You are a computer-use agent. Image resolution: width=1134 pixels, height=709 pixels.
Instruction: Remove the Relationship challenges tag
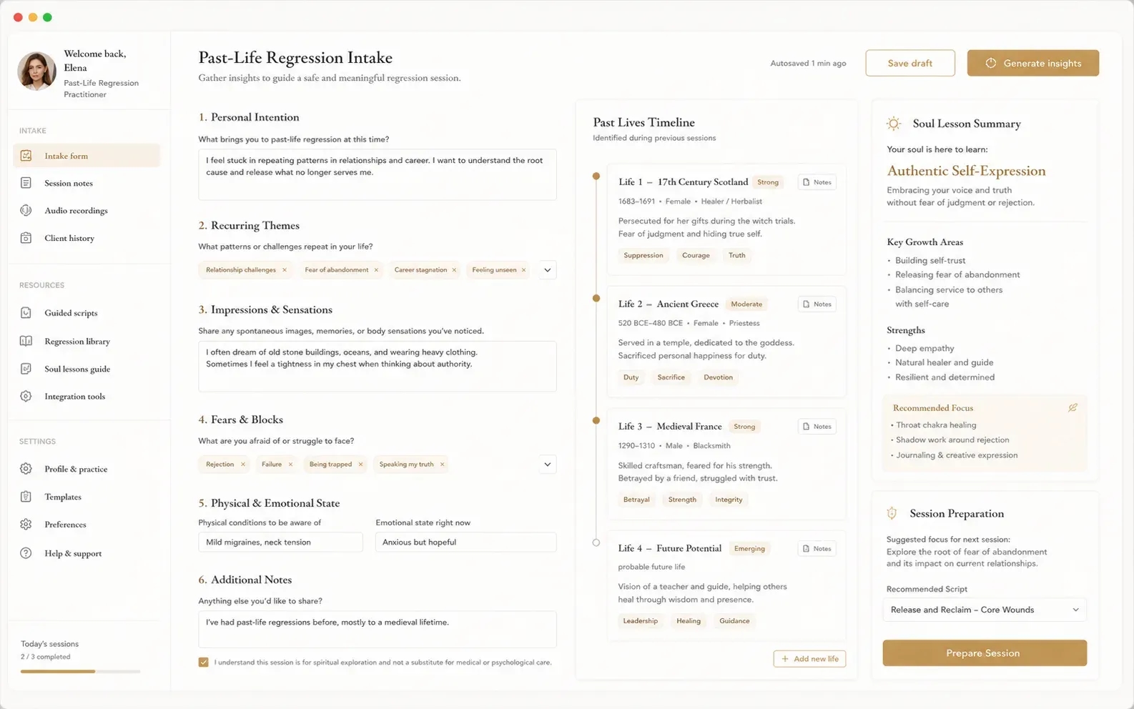(285, 270)
